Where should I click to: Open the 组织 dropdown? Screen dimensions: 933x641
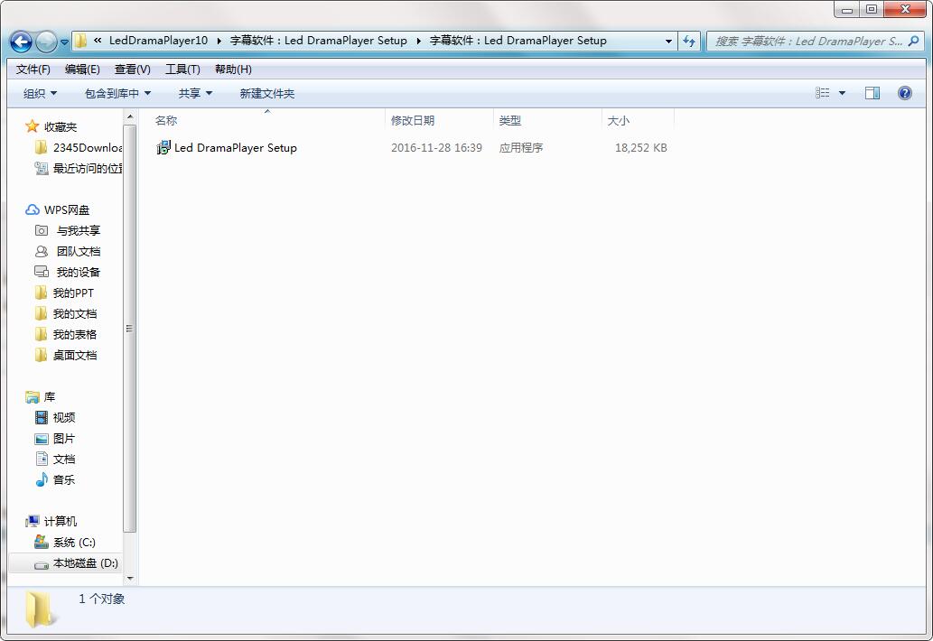coord(40,93)
